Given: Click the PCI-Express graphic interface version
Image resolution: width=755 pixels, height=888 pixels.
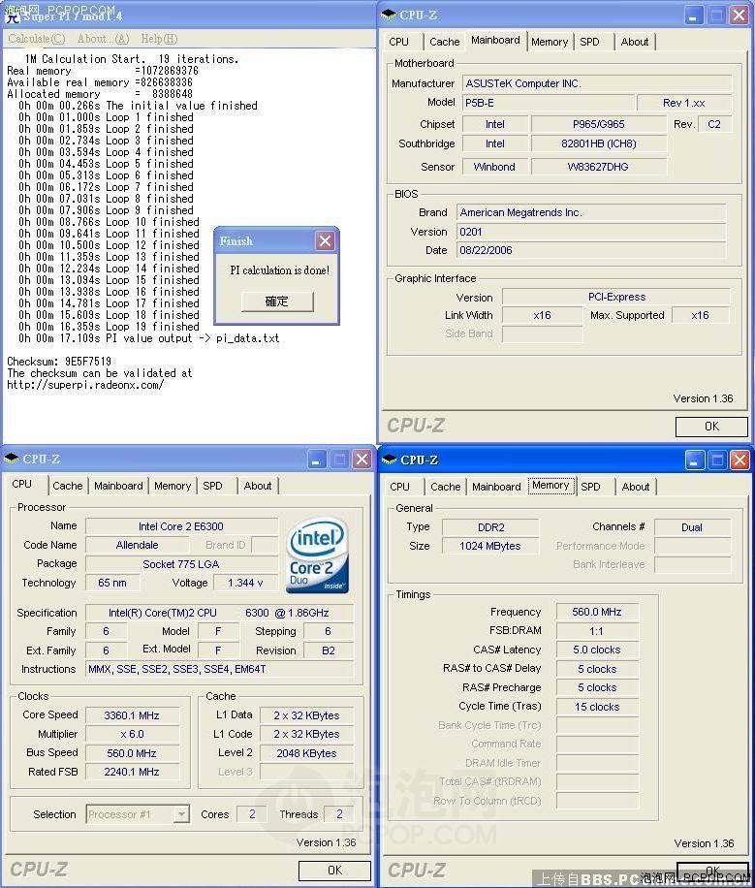Looking at the screenshot, I should pyautogui.click(x=616, y=298).
